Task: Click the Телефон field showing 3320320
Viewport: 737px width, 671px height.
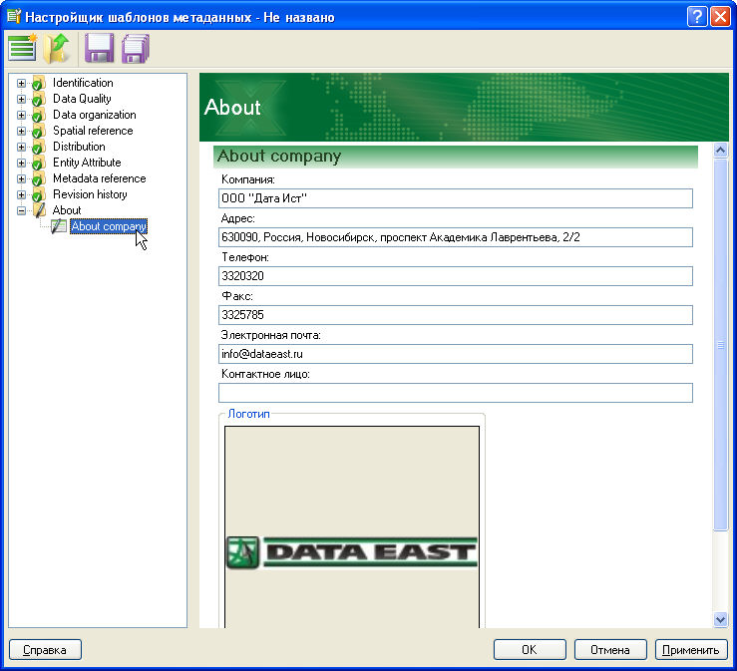Action: pyautogui.click(x=456, y=276)
